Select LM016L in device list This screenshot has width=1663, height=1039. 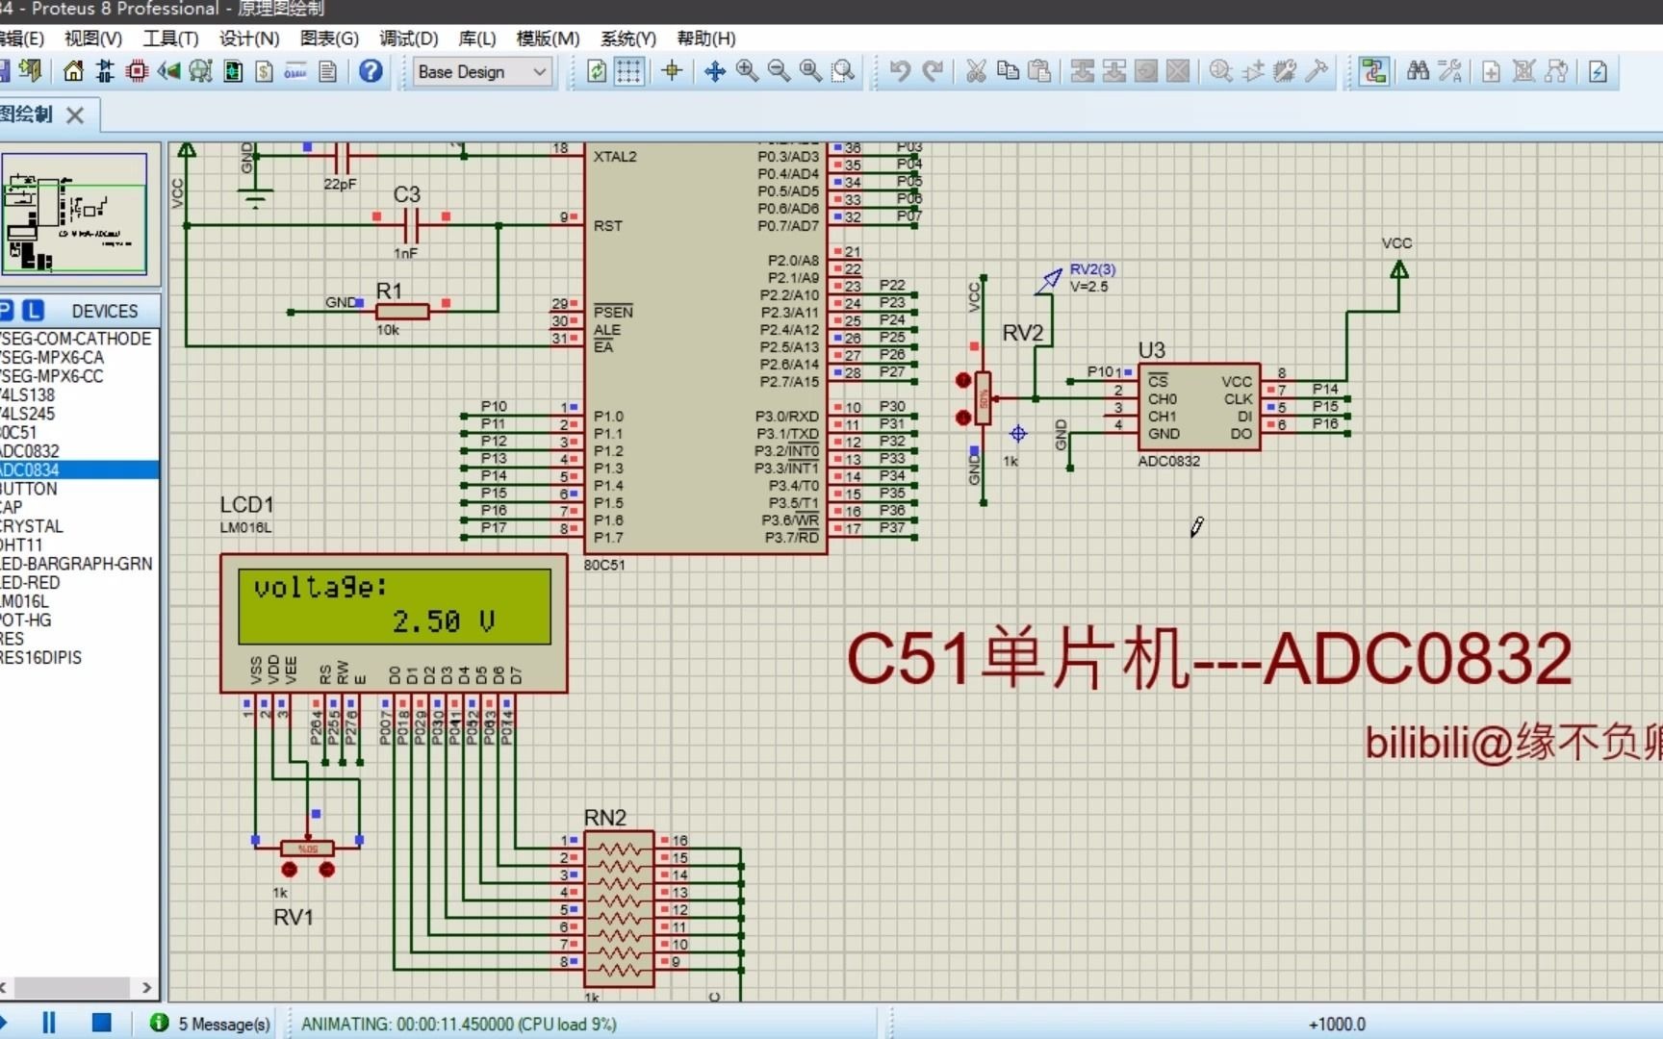79,601
